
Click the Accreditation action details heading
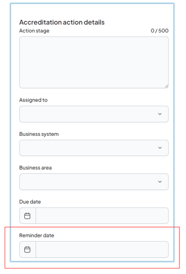pyautogui.click(x=62, y=22)
